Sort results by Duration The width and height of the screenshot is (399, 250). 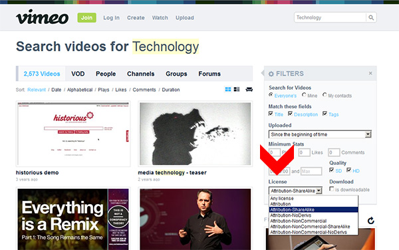(171, 90)
